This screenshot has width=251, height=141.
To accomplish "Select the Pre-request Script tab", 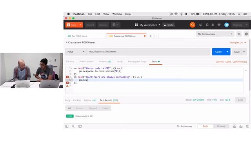I will [x=137, y=61].
